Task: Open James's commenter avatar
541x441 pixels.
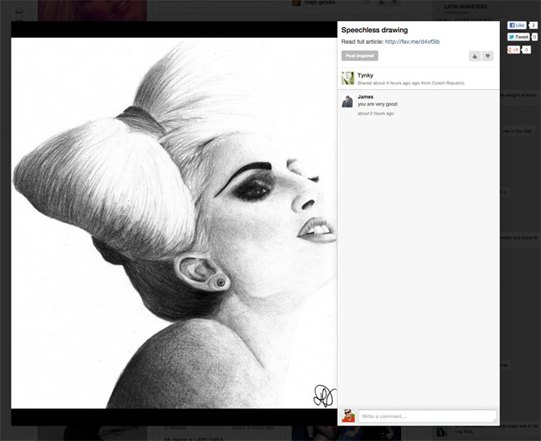Action: click(348, 101)
